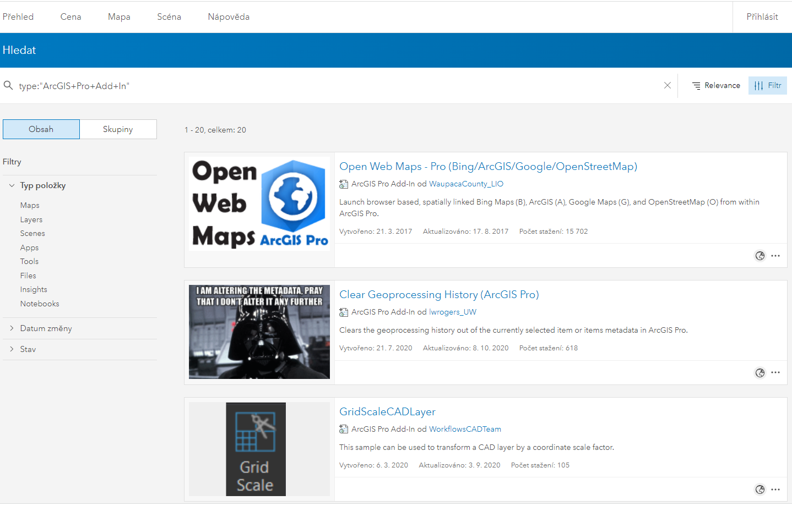This screenshot has height=506, width=792.
Task: Open more options for Open Web Maps
Action: pyautogui.click(x=775, y=256)
